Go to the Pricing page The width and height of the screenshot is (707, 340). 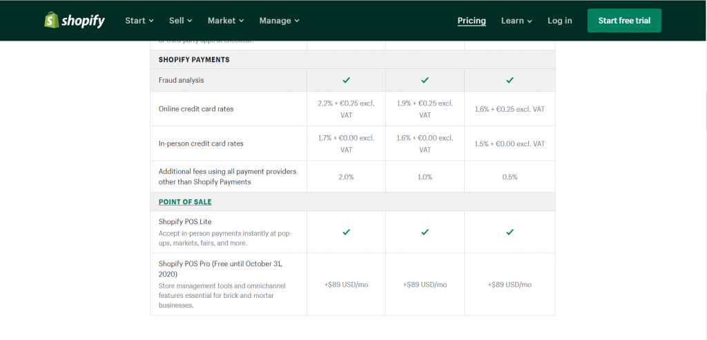(472, 21)
